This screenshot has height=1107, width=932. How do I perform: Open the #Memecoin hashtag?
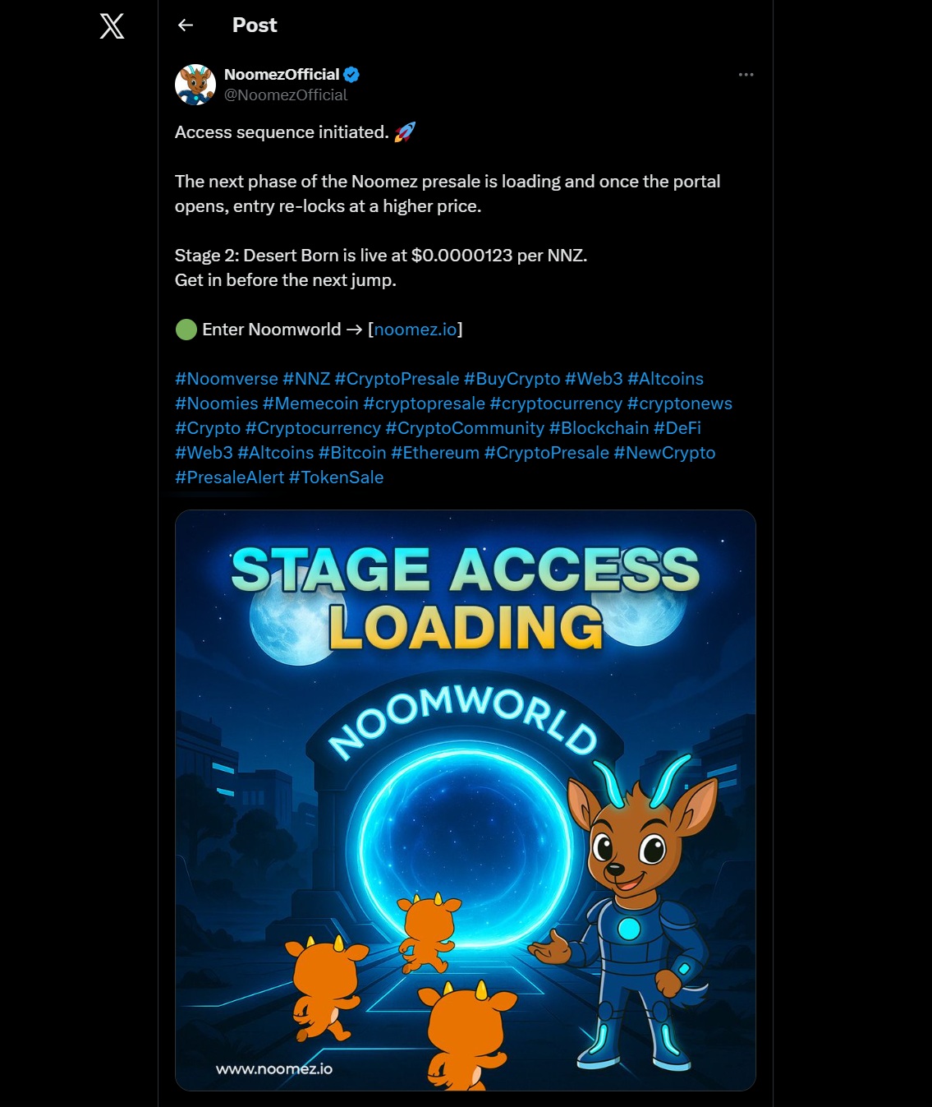(x=310, y=404)
